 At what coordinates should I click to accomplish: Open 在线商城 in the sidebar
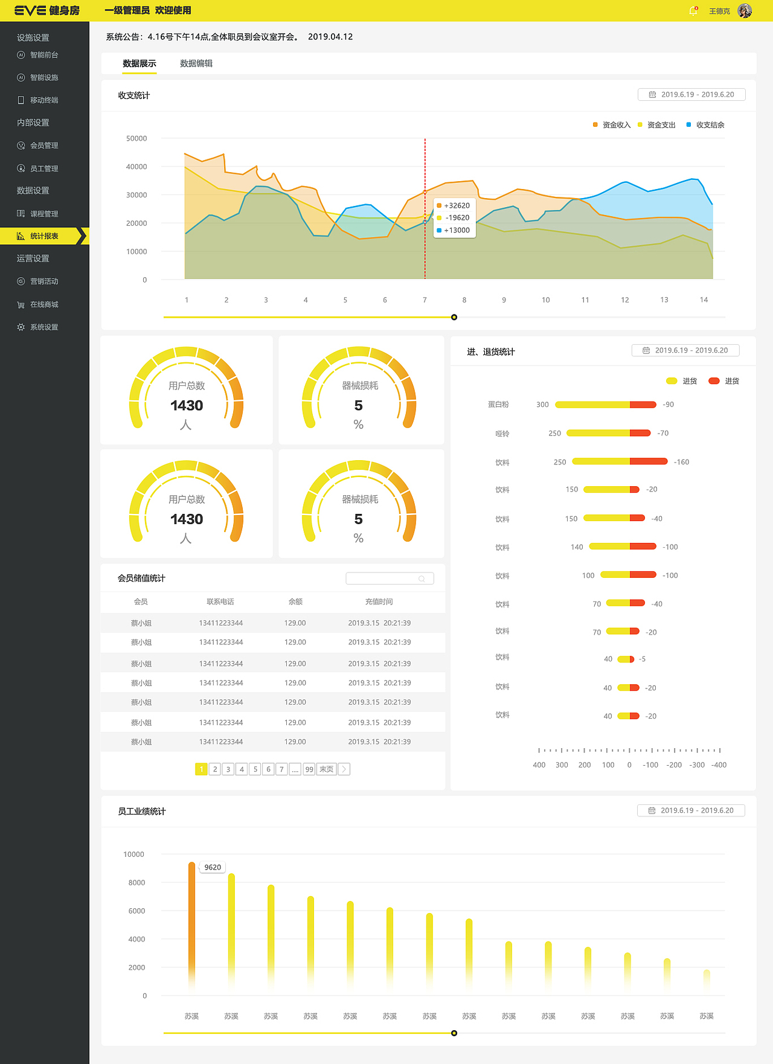[x=44, y=304]
